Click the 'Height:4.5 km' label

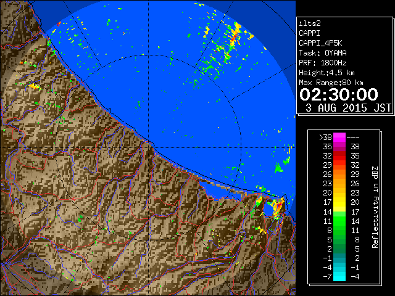326,73
